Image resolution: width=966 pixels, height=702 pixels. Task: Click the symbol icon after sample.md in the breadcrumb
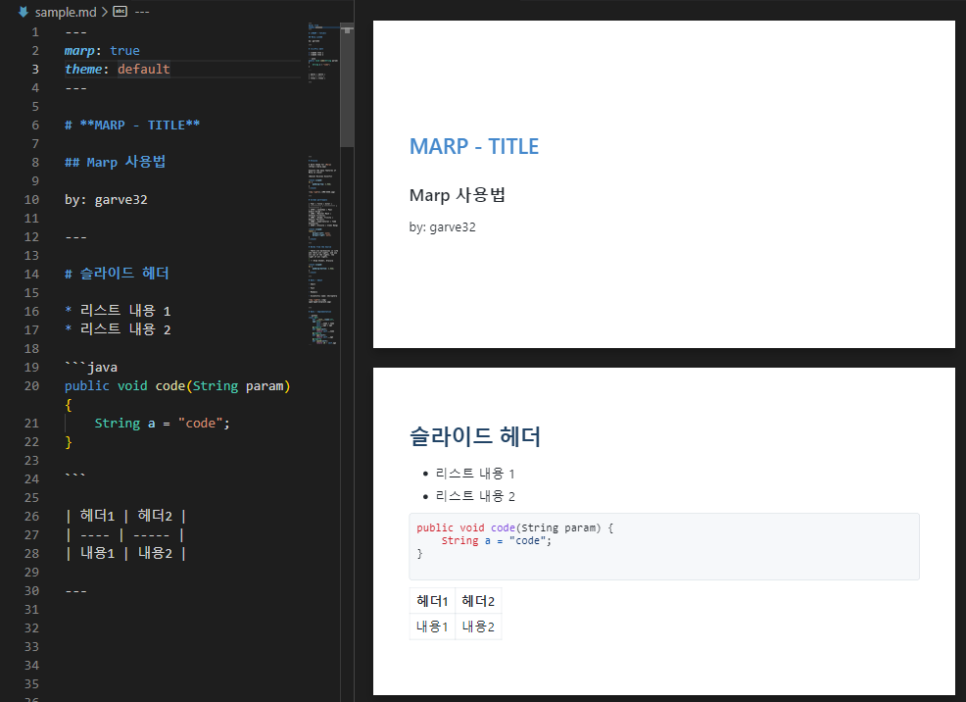click(121, 11)
